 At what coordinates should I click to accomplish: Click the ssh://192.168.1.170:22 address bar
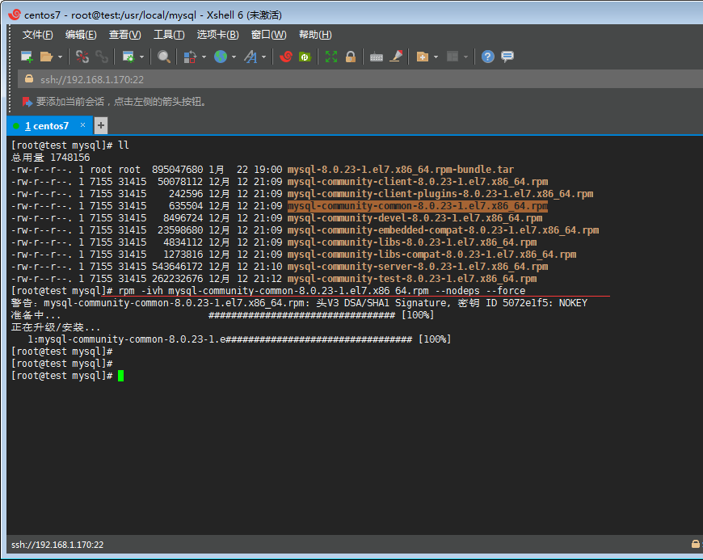click(92, 79)
